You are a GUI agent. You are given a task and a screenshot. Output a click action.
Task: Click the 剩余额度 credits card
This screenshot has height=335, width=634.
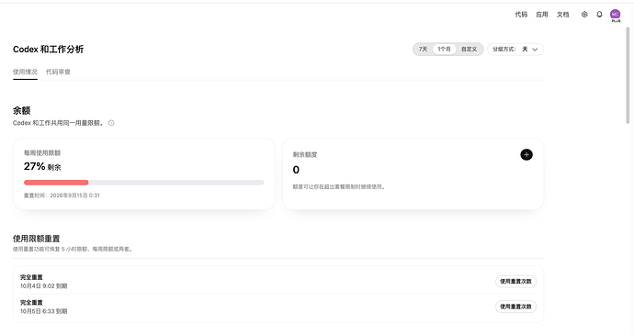[413, 173]
